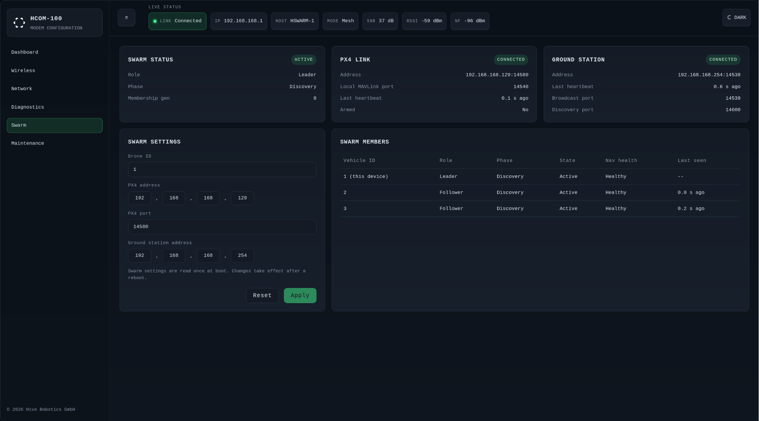Click the HOST HSWARM-1 status chip
759x421 pixels.
[x=295, y=21]
